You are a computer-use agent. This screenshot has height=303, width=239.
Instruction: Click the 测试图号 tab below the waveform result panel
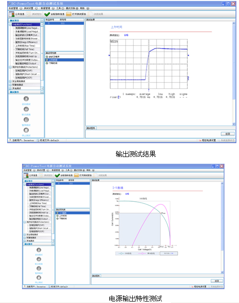pyautogui.click(x=91, y=128)
